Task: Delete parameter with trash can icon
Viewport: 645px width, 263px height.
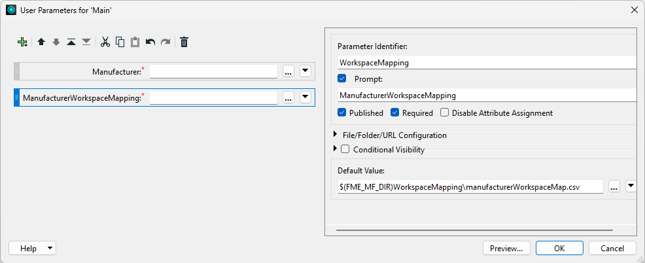Action: click(184, 42)
